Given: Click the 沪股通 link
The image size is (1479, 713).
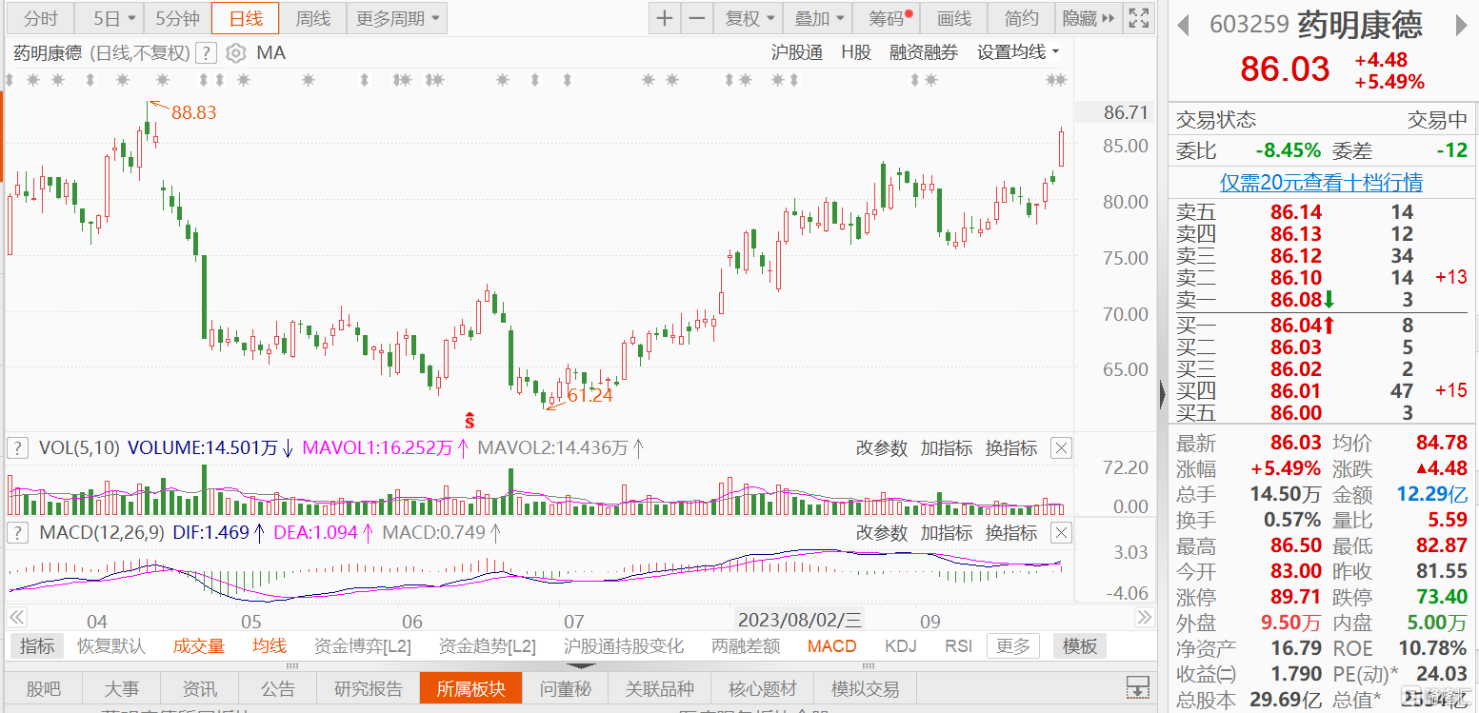Looking at the screenshot, I should (x=797, y=52).
